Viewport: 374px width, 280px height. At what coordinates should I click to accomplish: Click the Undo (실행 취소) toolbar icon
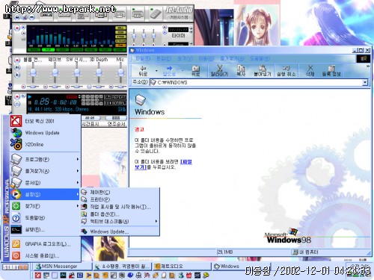[286, 71]
